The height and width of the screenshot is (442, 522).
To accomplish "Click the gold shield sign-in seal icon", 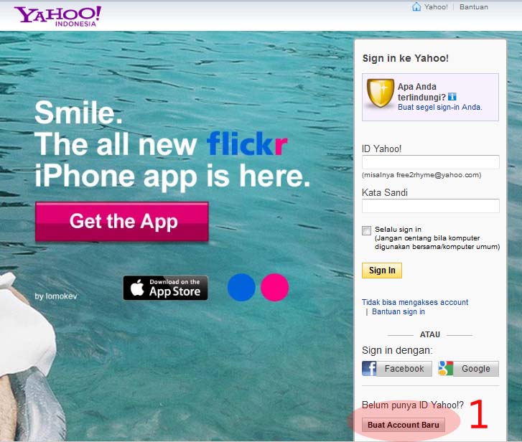I will 380,93.
